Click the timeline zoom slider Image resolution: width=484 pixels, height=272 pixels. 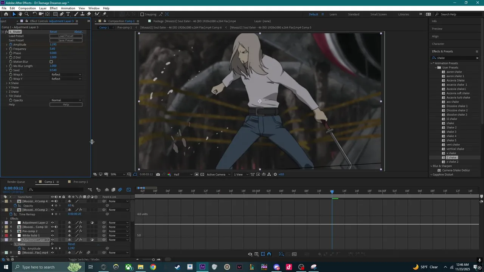[153, 260]
